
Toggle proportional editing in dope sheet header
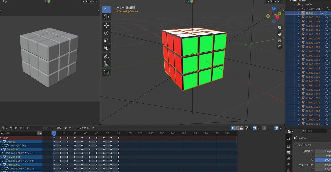264,128
